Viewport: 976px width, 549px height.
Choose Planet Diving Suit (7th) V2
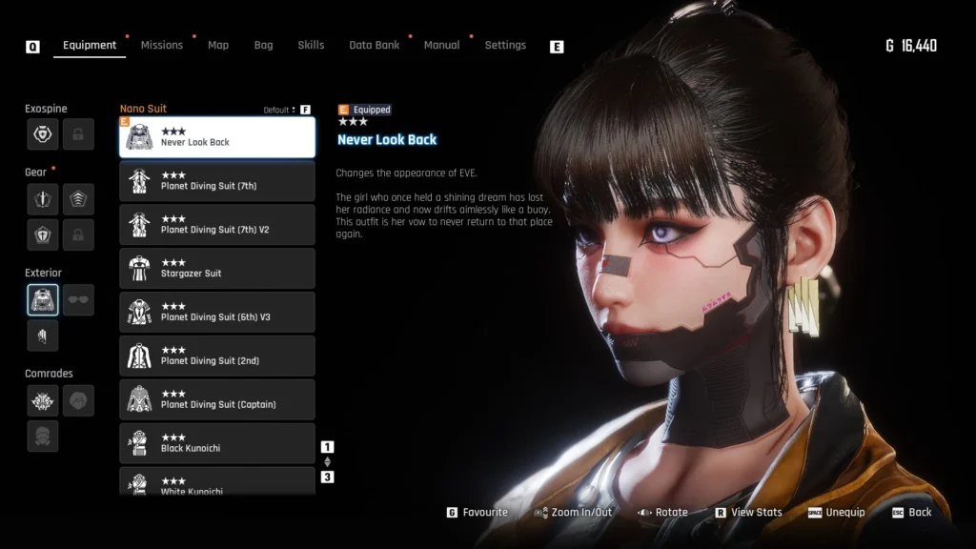point(217,225)
